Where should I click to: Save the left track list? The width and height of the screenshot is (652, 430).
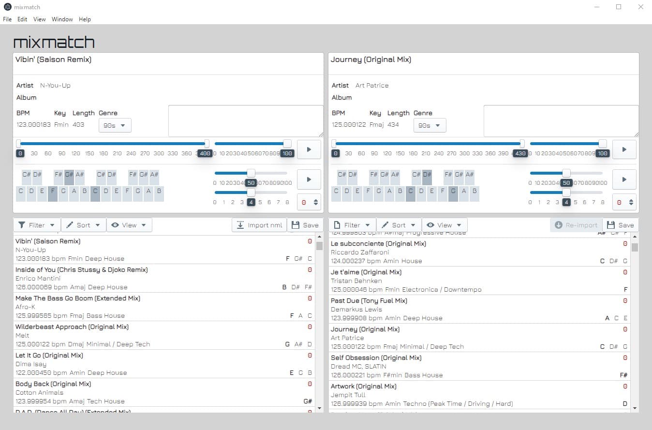305,225
